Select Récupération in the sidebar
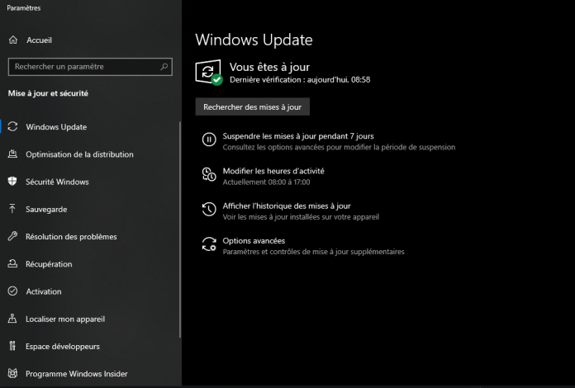The height and width of the screenshot is (388, 575). tap(49, 264)
